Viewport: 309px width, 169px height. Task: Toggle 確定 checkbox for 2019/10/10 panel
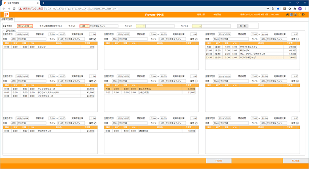pos(297,123)
